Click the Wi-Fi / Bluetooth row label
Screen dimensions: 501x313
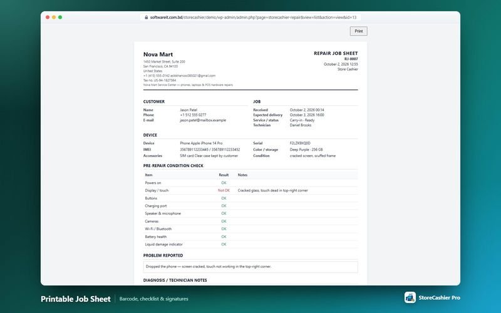[x=158, y=229]
